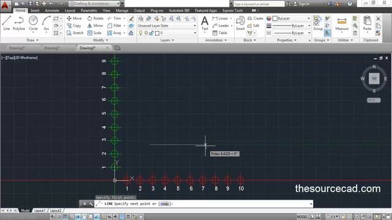This screenshot has height=220, width=392.
Task: Use the Stretch command
Action: pos(75,32)
